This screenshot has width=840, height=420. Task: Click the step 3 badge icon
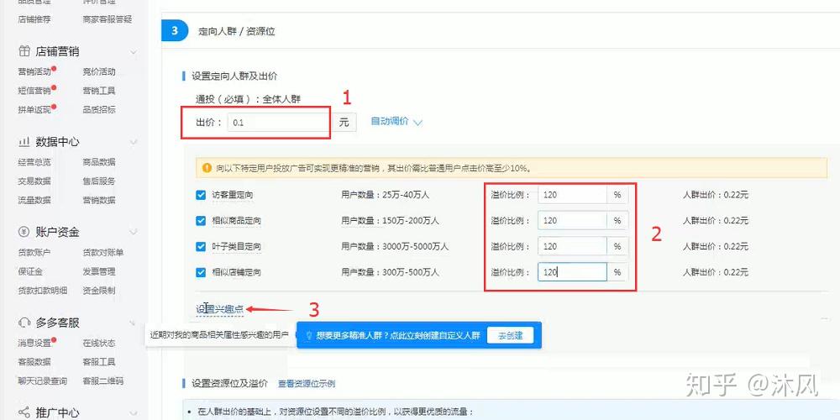pyautogui.click(x=175, y=30)
